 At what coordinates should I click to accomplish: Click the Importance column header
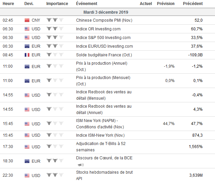(x=57, y=4)
